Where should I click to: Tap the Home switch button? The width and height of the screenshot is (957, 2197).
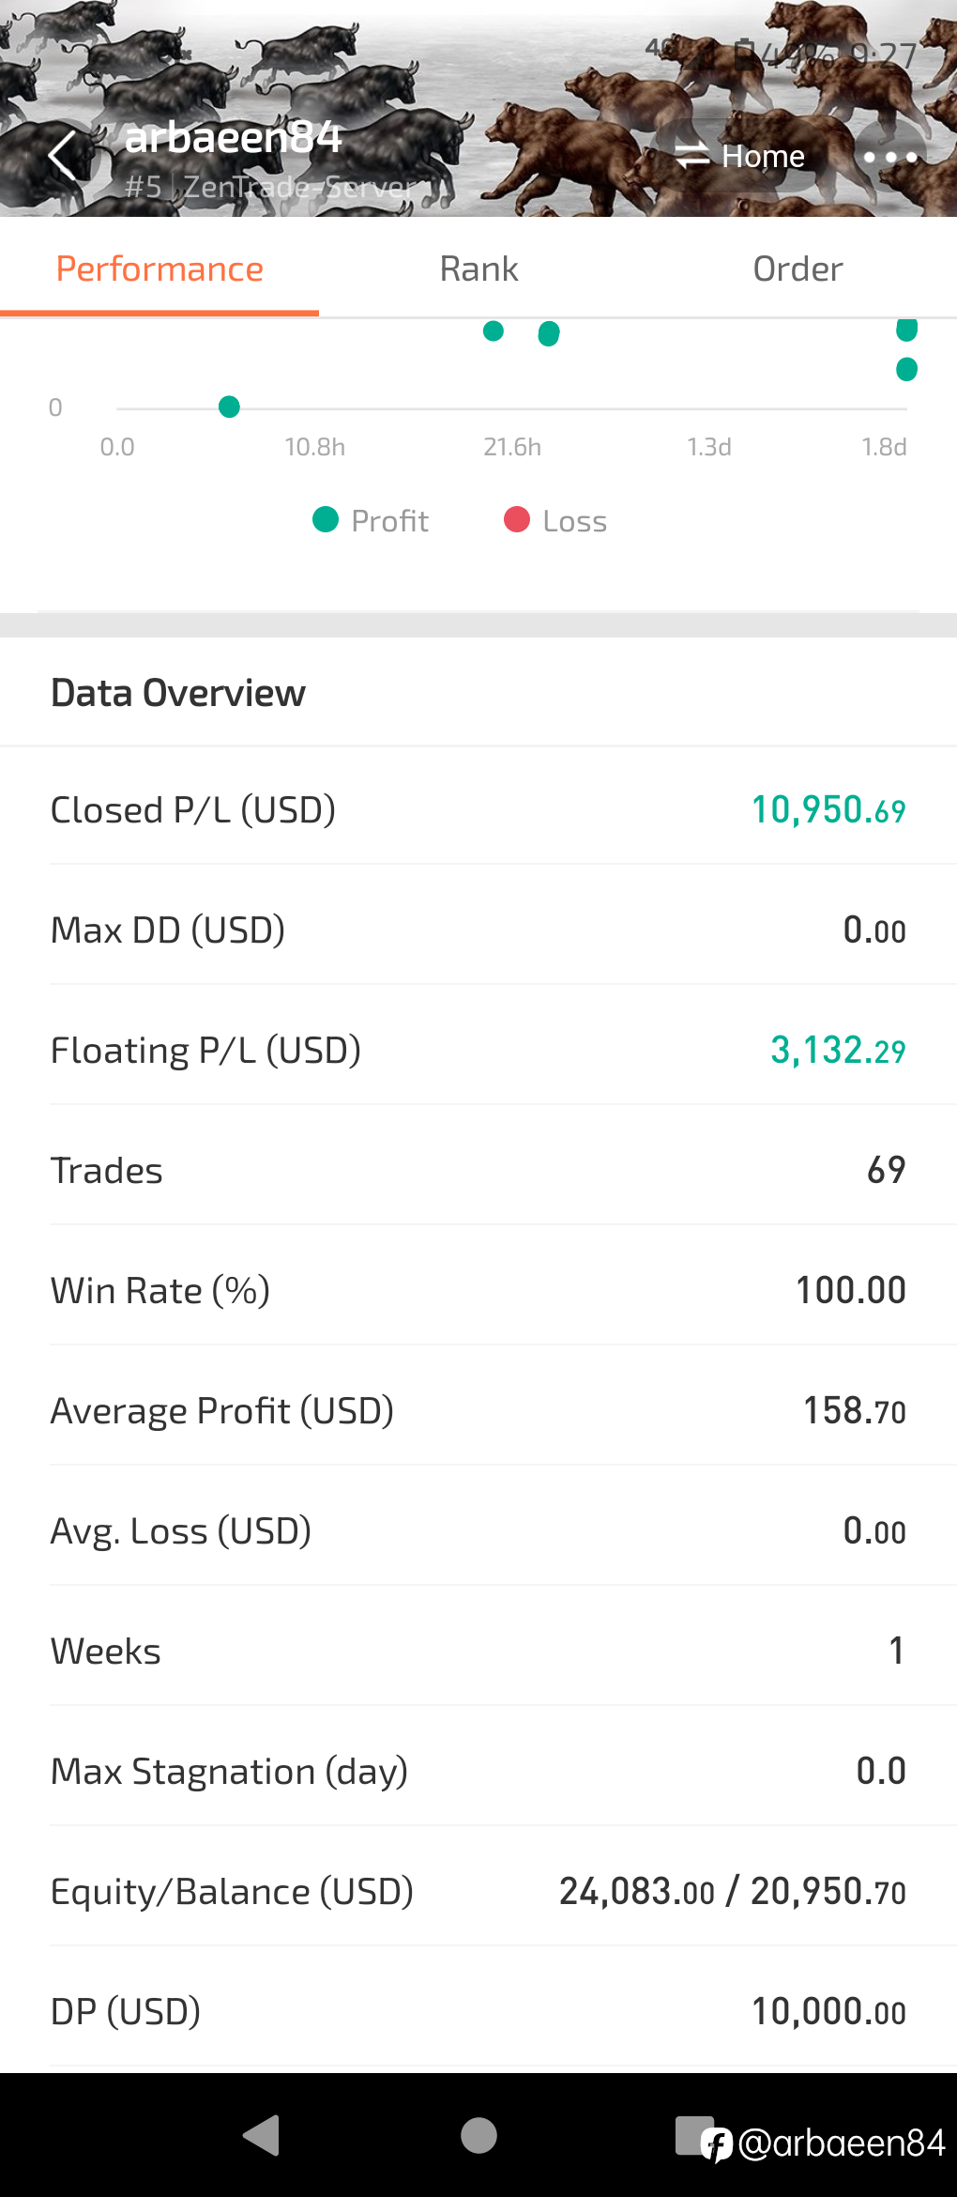coord(740,156)
